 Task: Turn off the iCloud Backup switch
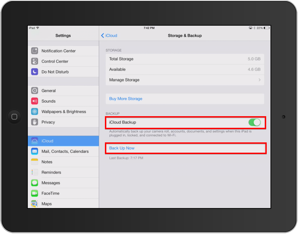pyautogui.click(x=254, y=122)
